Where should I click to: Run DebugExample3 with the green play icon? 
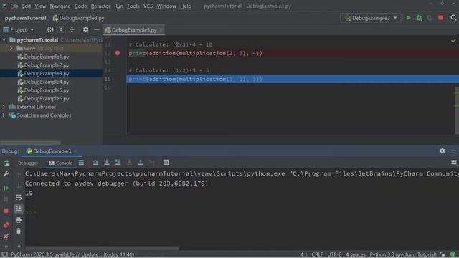coord(408,18)
